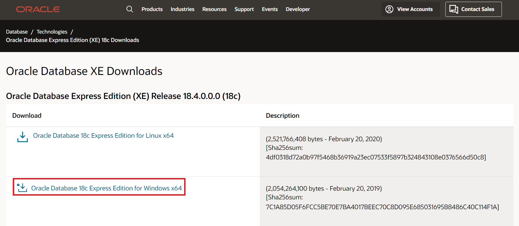Click the Download column header
The image size is (519, 226).
tap(27, 115)
